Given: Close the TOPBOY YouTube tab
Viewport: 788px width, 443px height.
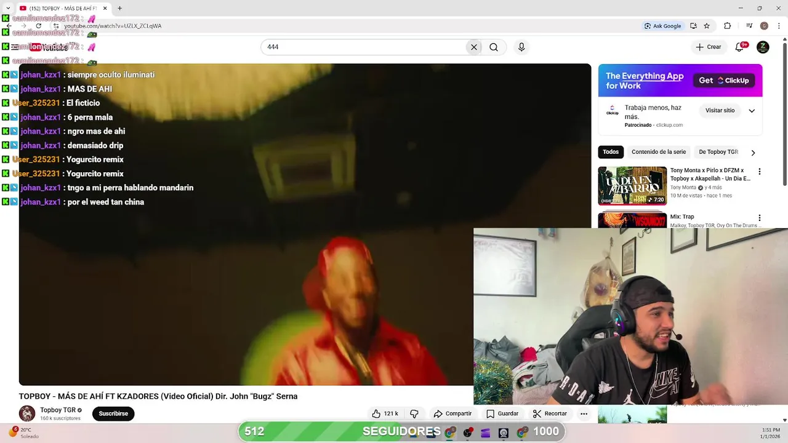Looking at the screenshot, I should coord(105,8).
